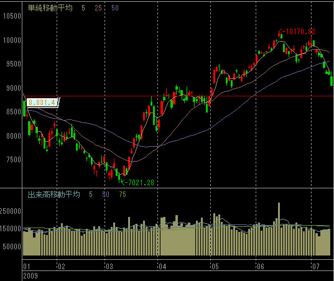
Task: Click the 9500 price axis label
Action: point(14,64)
